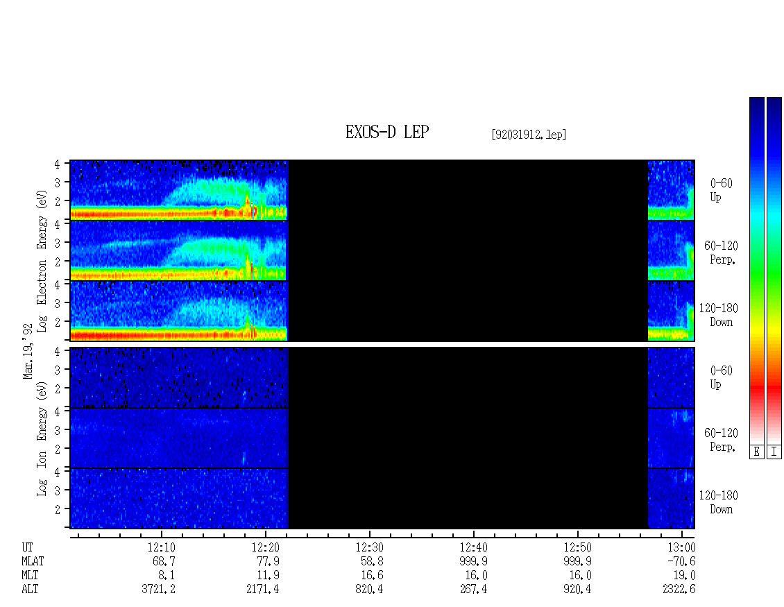Click electron 120-180 Down label
The height and width of the screenshot is (607, 784).
(x=719, y=315)
